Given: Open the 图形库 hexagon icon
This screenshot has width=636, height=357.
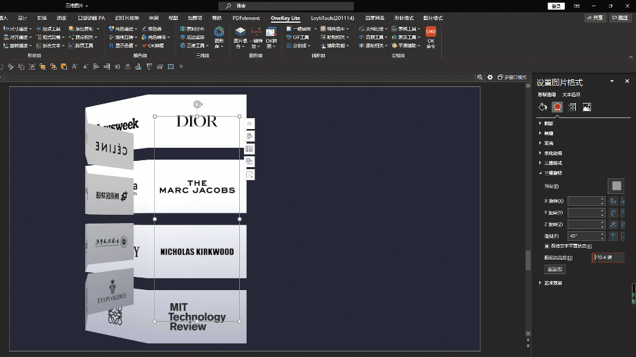Looking at the screenshot, I should (x=219, y=38).
